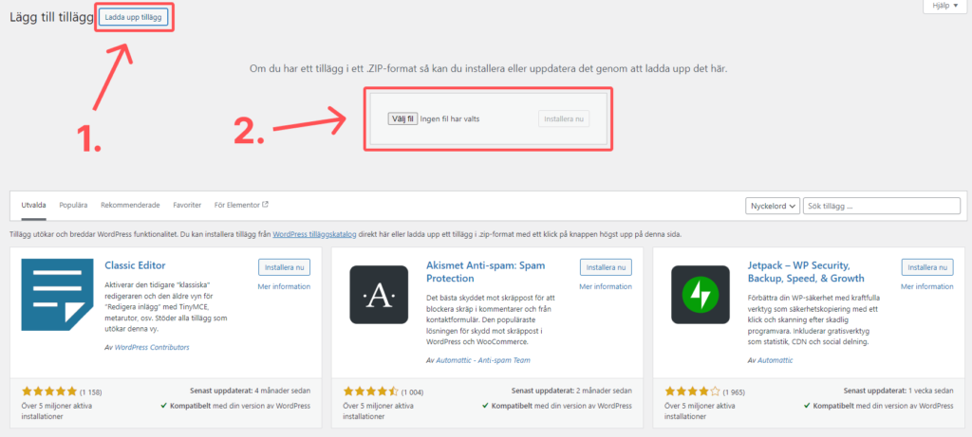Click 'Ingen fil har valts' text

[x=449, y=119]
